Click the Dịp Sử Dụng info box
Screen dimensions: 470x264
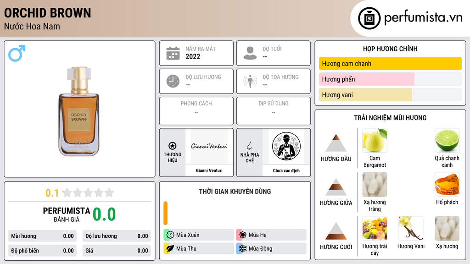274,111
